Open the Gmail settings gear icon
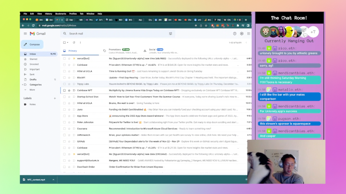Image resolution: width=346 pixels, height=194 pixels. (242, 34)
